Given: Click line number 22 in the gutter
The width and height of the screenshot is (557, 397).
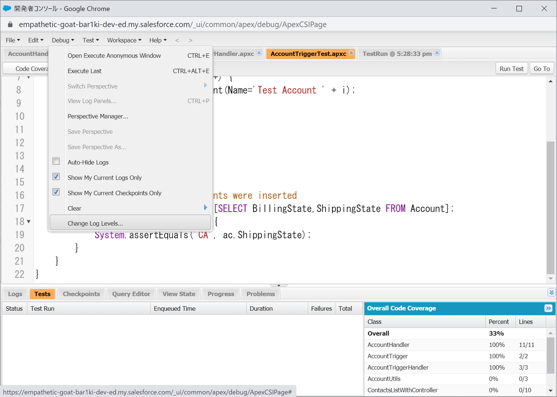Looking at the screenshot, I should point(19,274).
